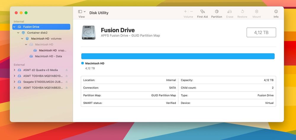Click the Mount toolbar icon
Image resolution: width=296 pixels, height=140 pixels.
pos(257,12)
